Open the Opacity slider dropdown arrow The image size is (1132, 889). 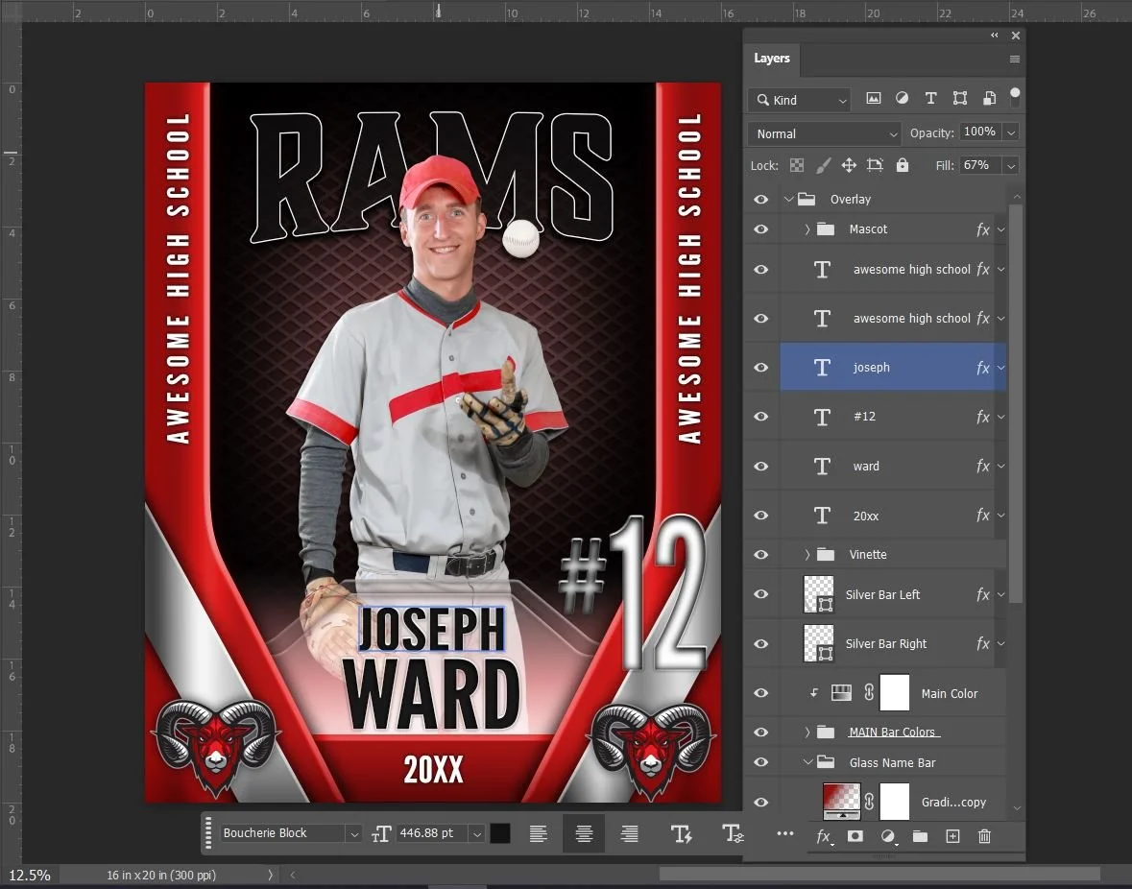[1011, 132]
